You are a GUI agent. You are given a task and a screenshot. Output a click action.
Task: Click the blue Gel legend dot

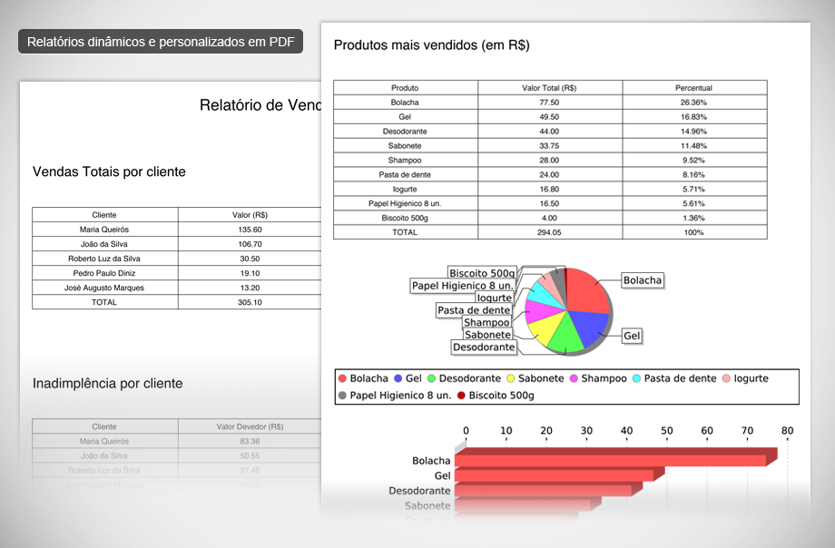(398, 378)
